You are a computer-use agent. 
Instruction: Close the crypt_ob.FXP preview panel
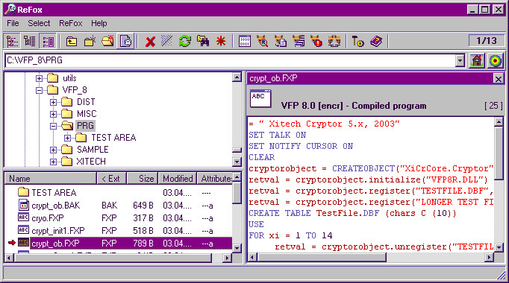[498, 79]
